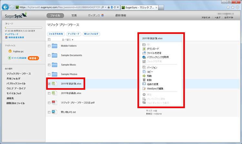This screenshot has height=144, width=242.
Task: Select コピー in the file menu
Action: (150, 72)
